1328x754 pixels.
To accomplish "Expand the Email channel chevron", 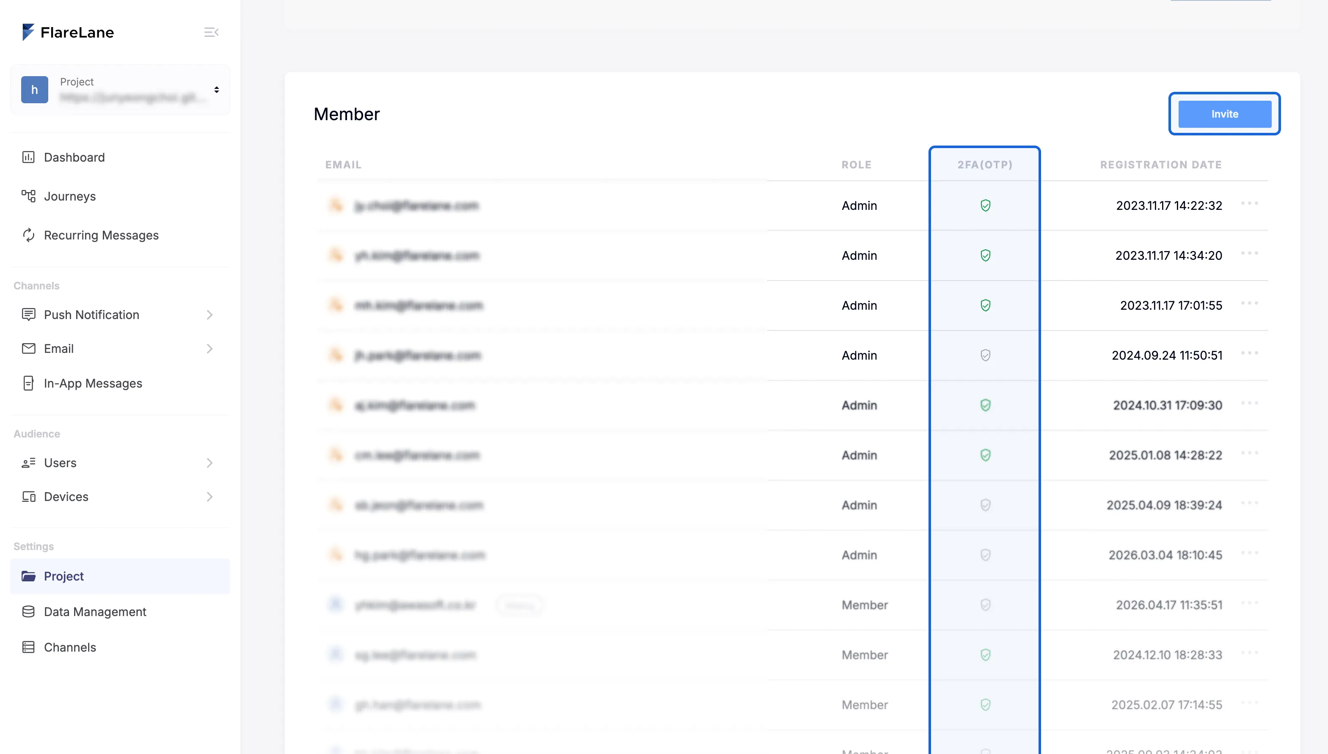I will pos(210,349).
